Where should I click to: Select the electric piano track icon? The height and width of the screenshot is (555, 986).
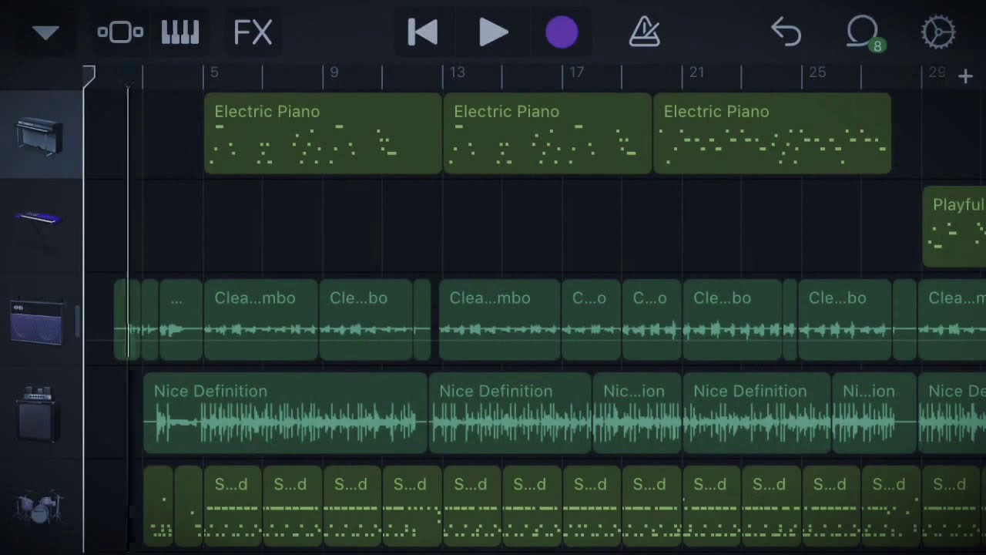click(x=39, y=136)
